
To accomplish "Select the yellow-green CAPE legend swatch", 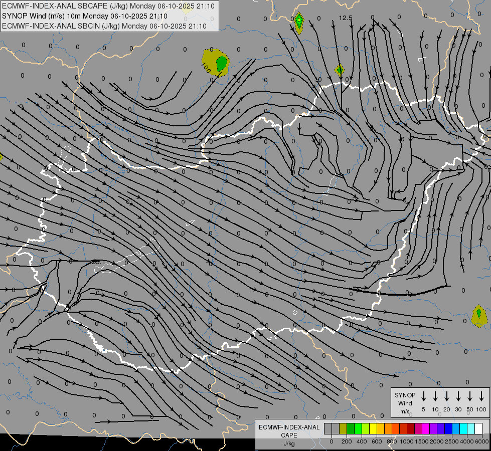I will (x=366, y=428).
